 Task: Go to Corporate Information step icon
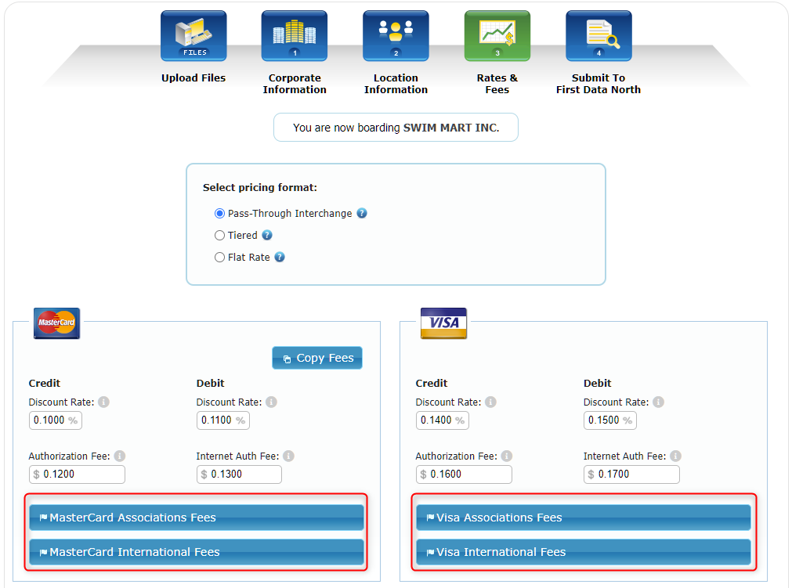click(295, 36)
